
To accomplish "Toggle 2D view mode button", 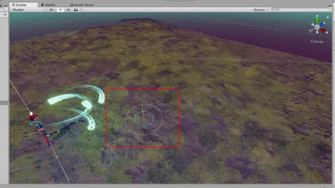I will (51, 10).
